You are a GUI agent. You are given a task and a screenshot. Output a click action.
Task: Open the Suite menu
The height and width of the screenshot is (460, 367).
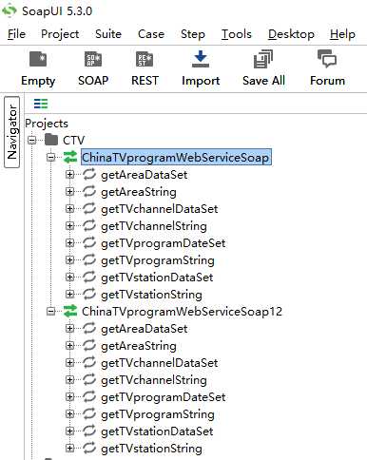pos(108,34)
